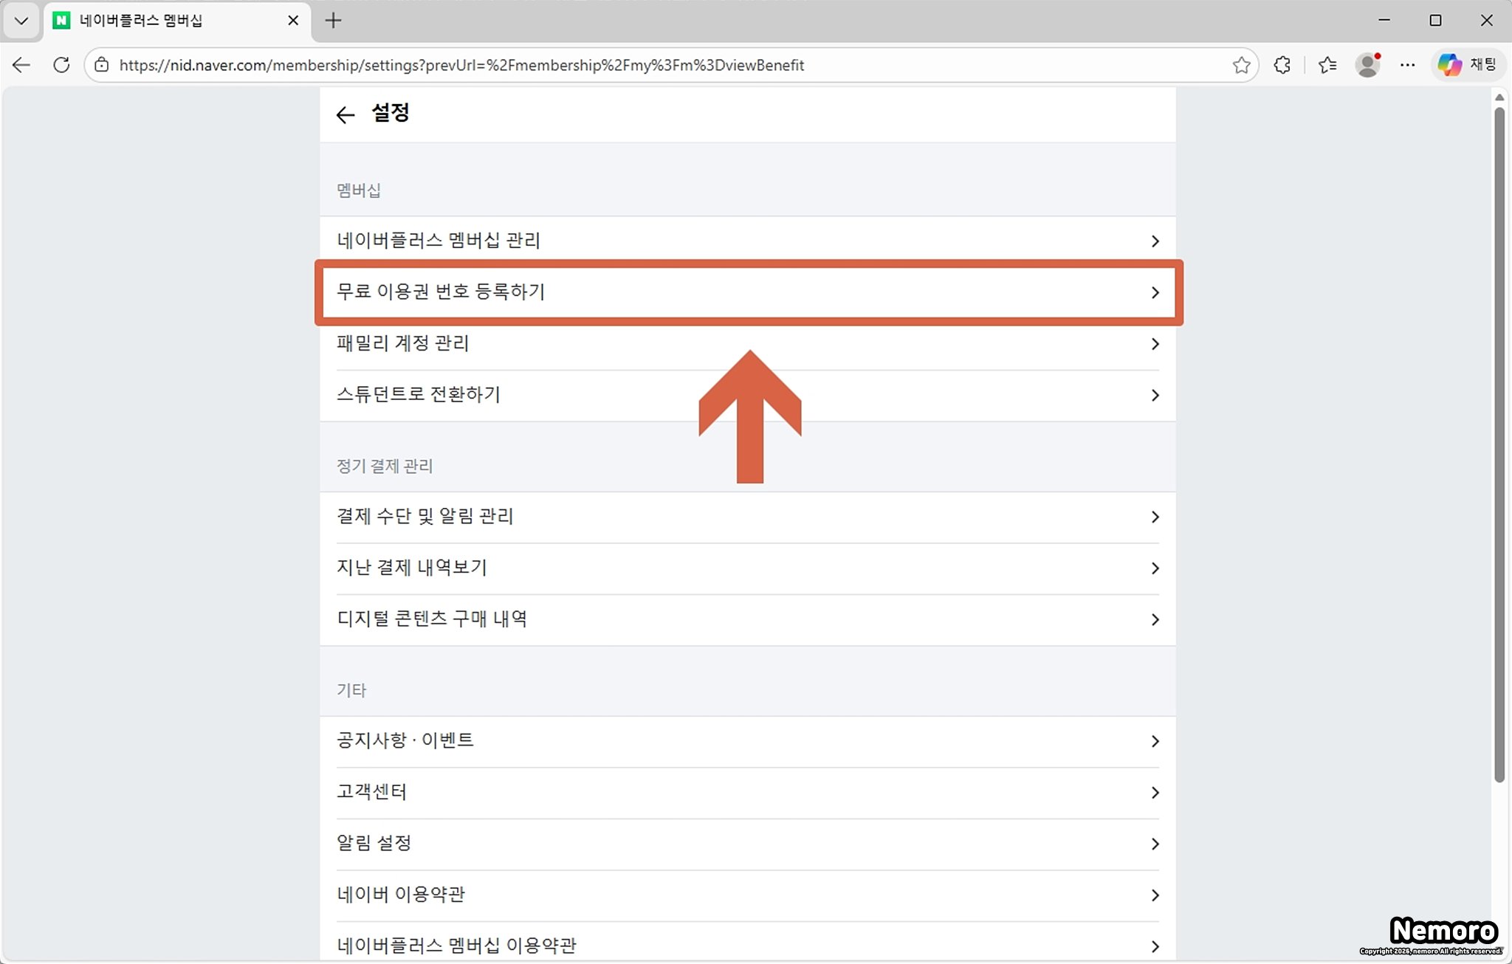View site information via the lock icon
1512x964 pixels.
102,65
